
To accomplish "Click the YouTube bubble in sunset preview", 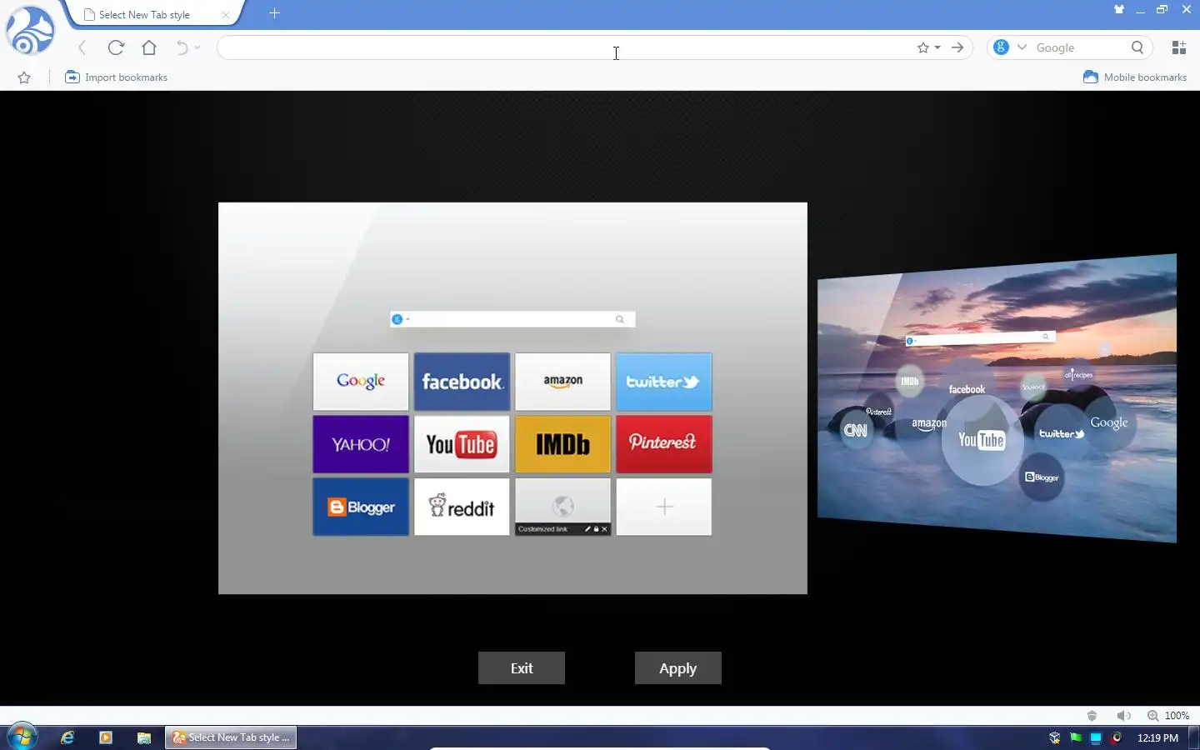I will [982, 440].
